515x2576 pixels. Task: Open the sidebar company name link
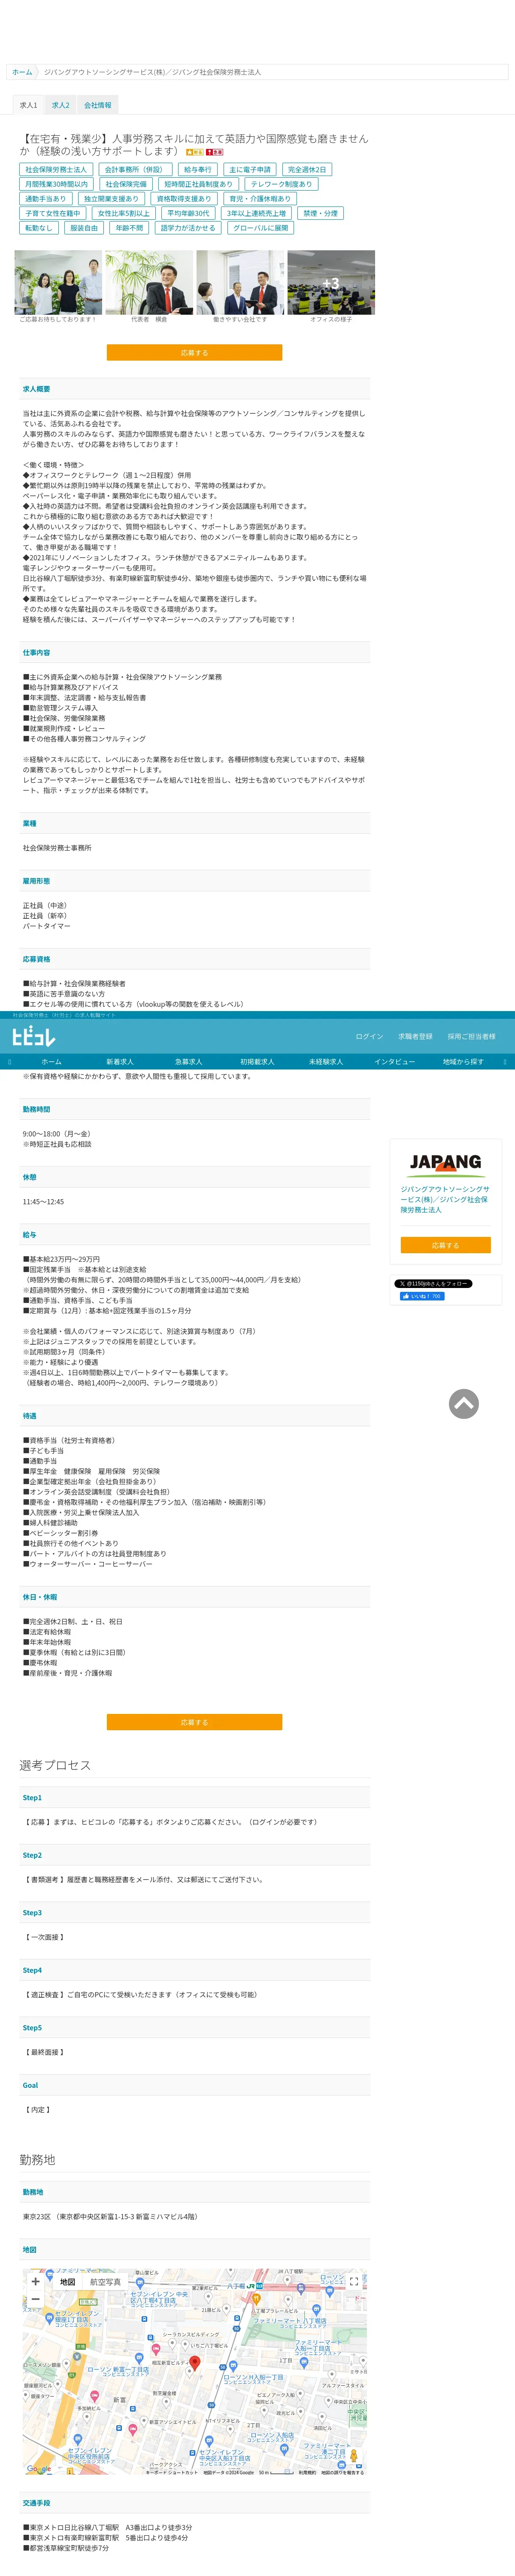click(445, 1199)
